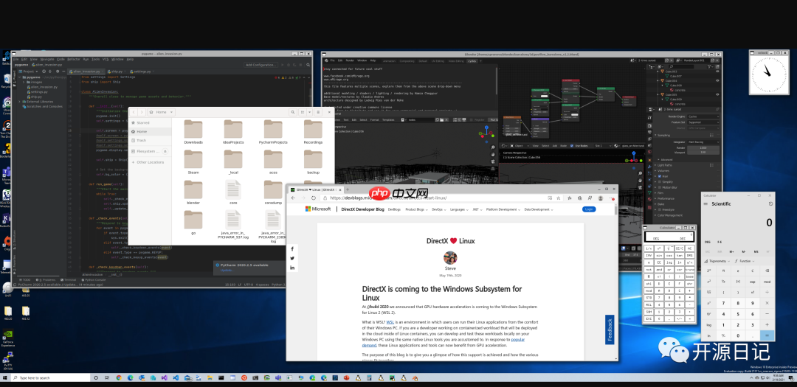The width and height of the screenshot is (797, 387).
Task: Open the Scientific calculator navigation menu
Action: [706, 203]
